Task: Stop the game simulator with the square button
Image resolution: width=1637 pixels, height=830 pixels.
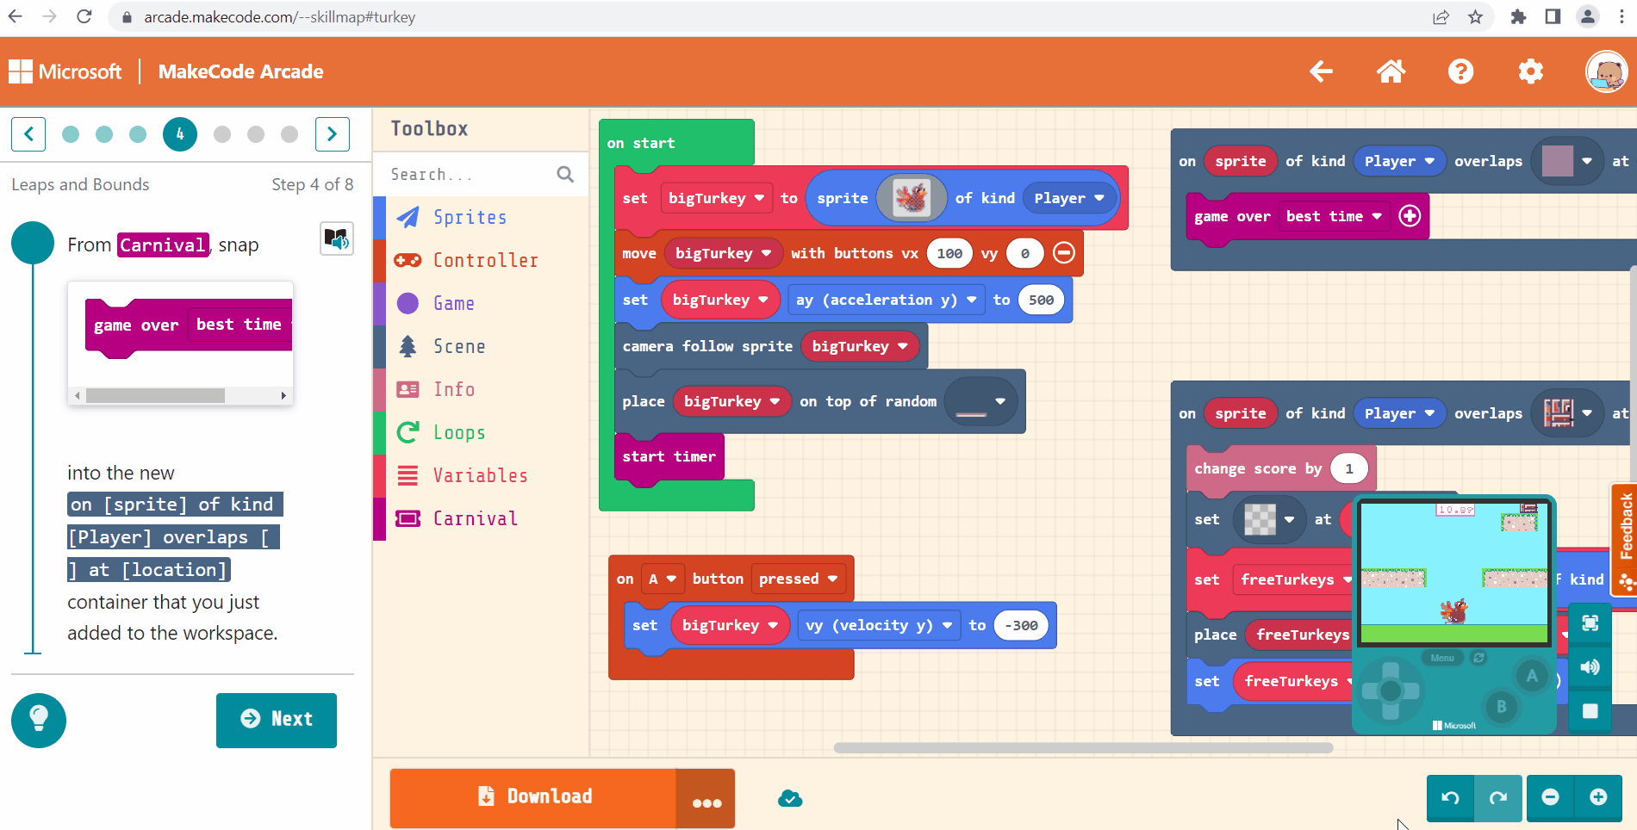Action: (1590, 710)
